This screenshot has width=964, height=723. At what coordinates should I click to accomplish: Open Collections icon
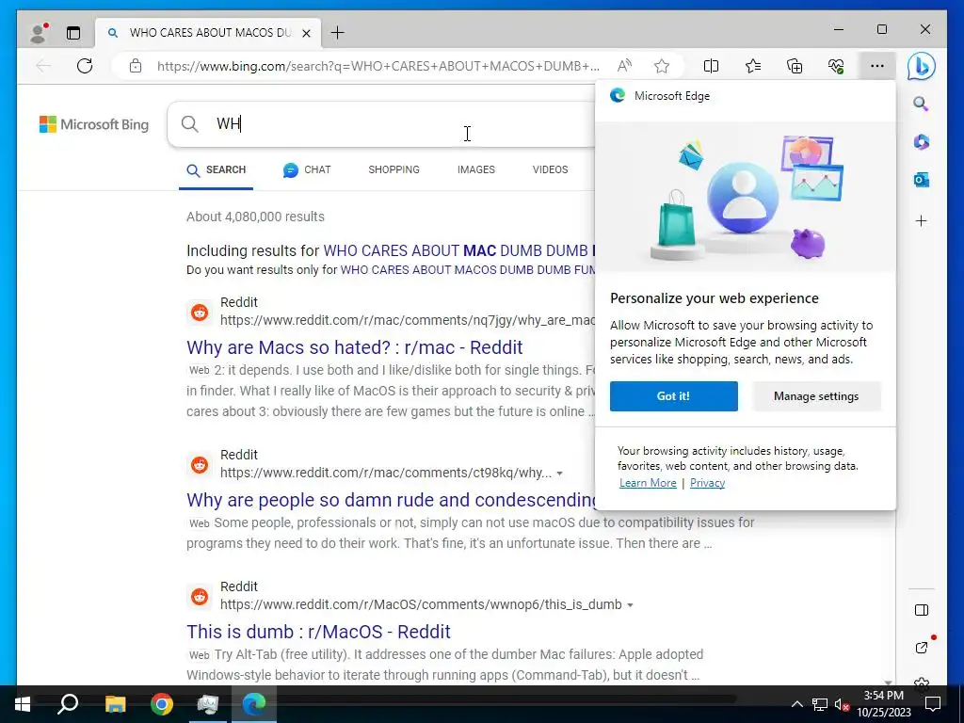pos(795,66)
